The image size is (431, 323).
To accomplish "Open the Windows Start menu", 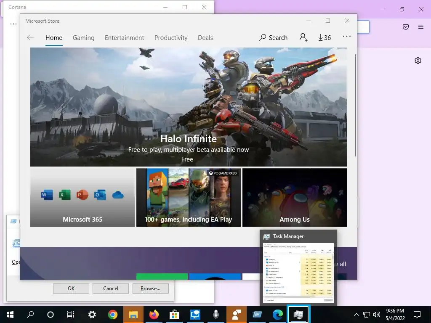I will click(10, 315).
